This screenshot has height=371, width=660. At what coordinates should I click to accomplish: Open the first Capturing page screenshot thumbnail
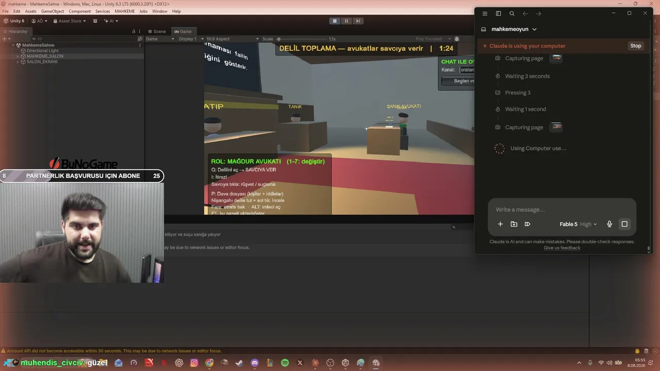pos(556,58)
